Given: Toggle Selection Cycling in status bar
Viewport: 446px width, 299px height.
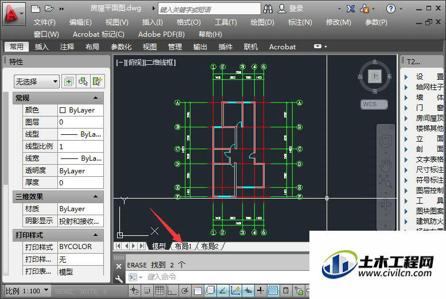Looking at the screenshot, I should (298, 290).
